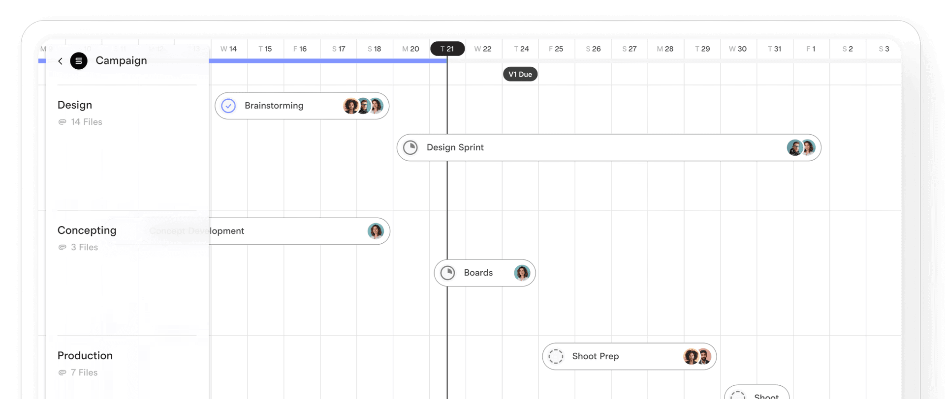
Task: Select the T 29 date column header
Action: click(702, 49)
